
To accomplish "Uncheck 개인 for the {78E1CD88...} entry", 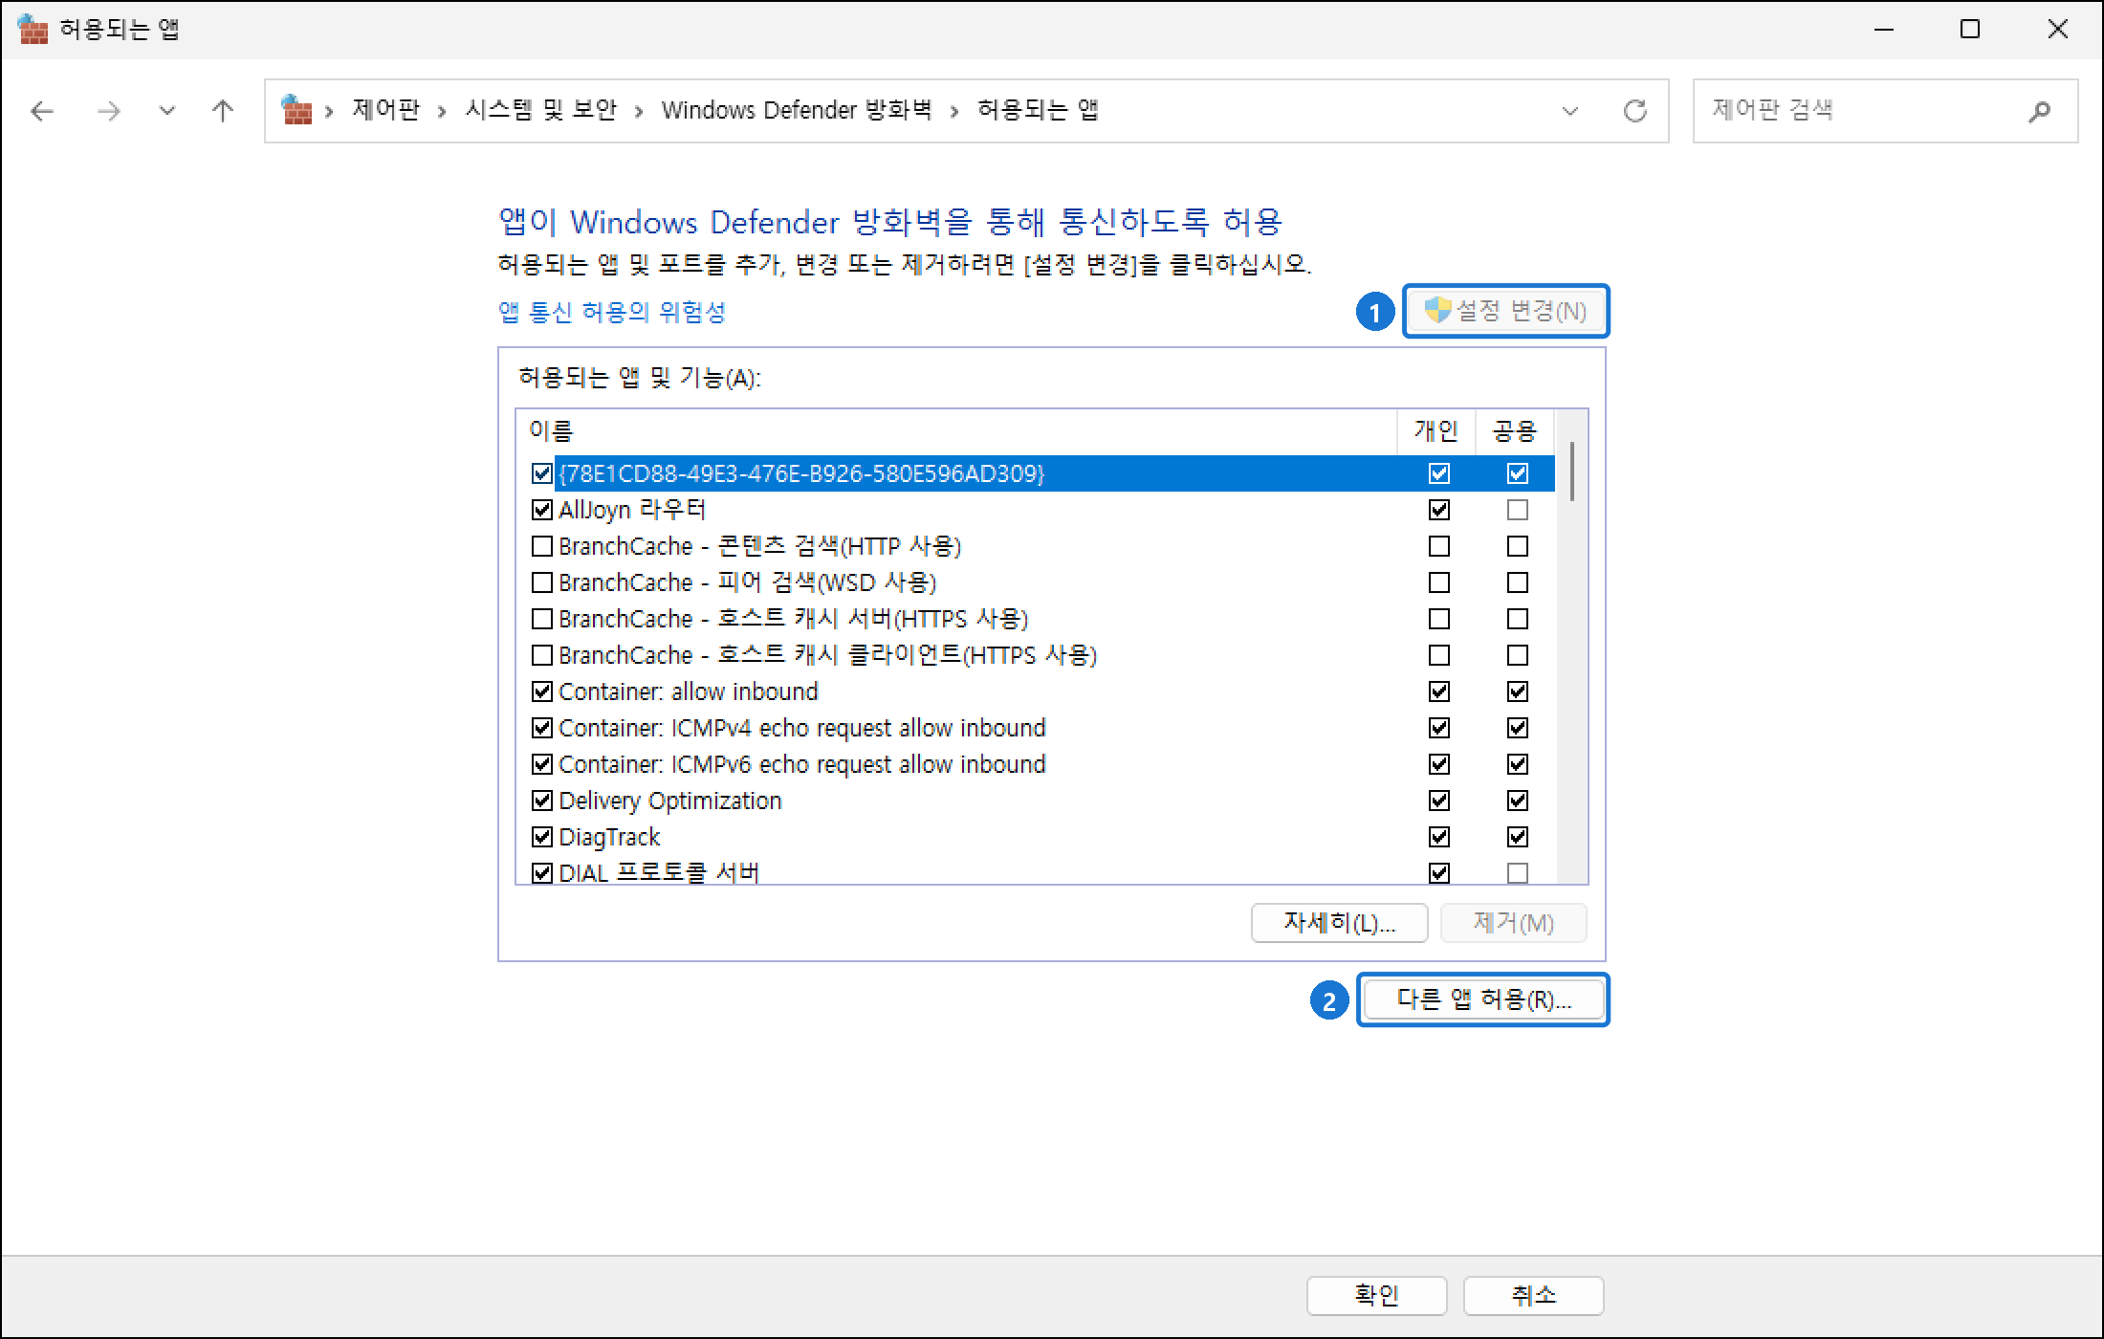I will (1439, 473).
